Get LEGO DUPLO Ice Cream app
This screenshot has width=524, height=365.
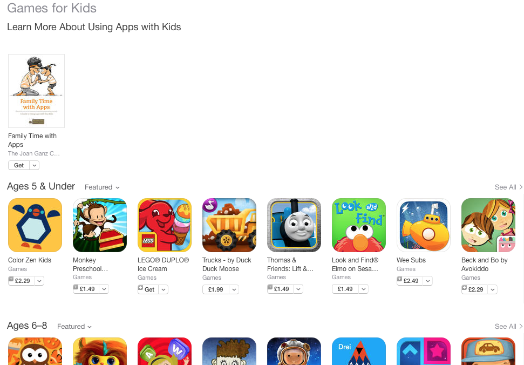point(148,289)
